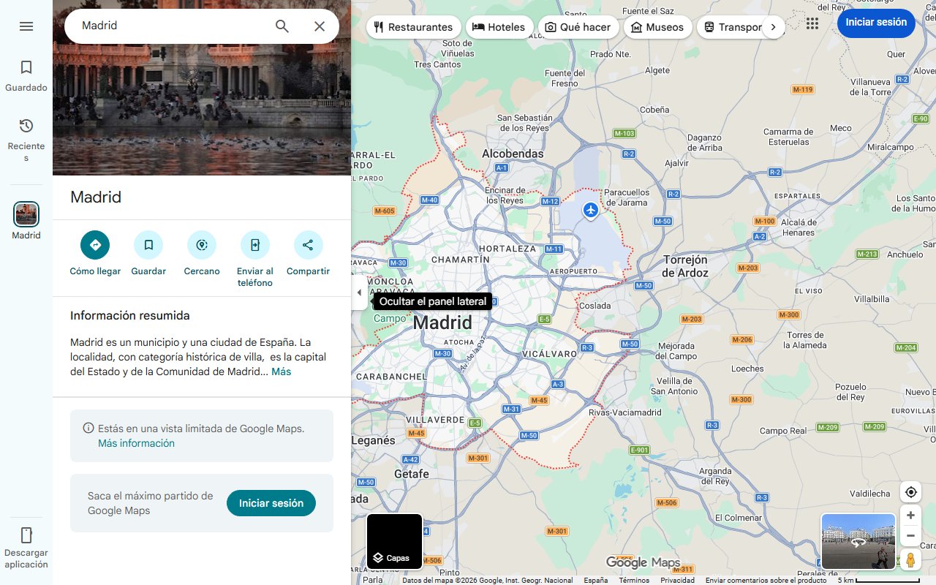Click the Guardar bookmark icon

pos(148,245)
